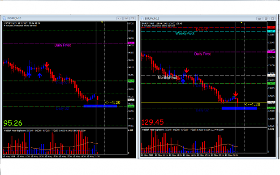Close the USDJPY,M15 chart window
The image size is (280, 175).
pos(133,18)
